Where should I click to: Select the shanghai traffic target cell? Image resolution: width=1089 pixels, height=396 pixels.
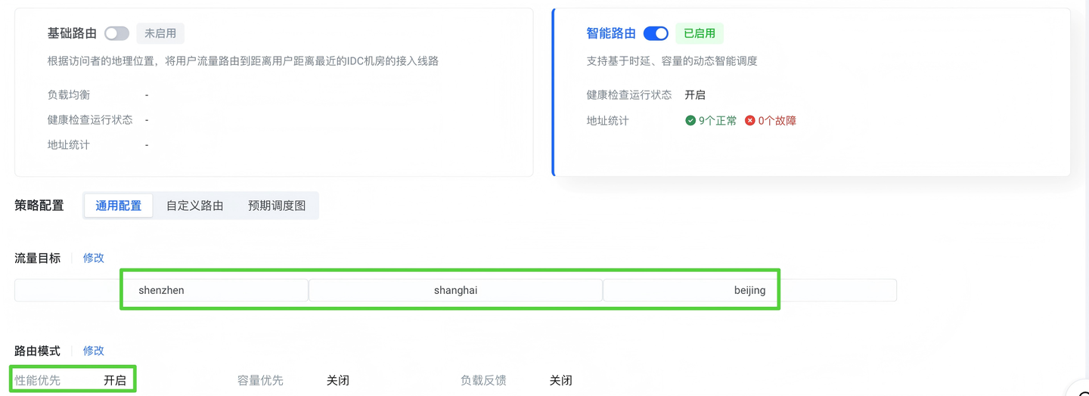click(x=455, y=290)
